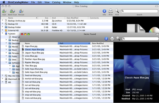
Task: Open the Help menu
Action: click(76, 2)
